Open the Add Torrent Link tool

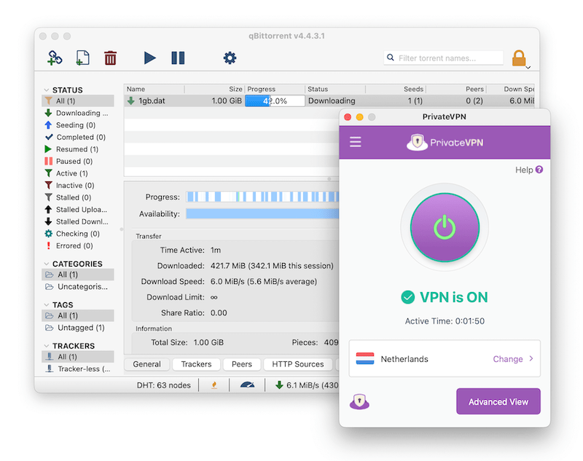pyautogui.click(x=55, y=58)
